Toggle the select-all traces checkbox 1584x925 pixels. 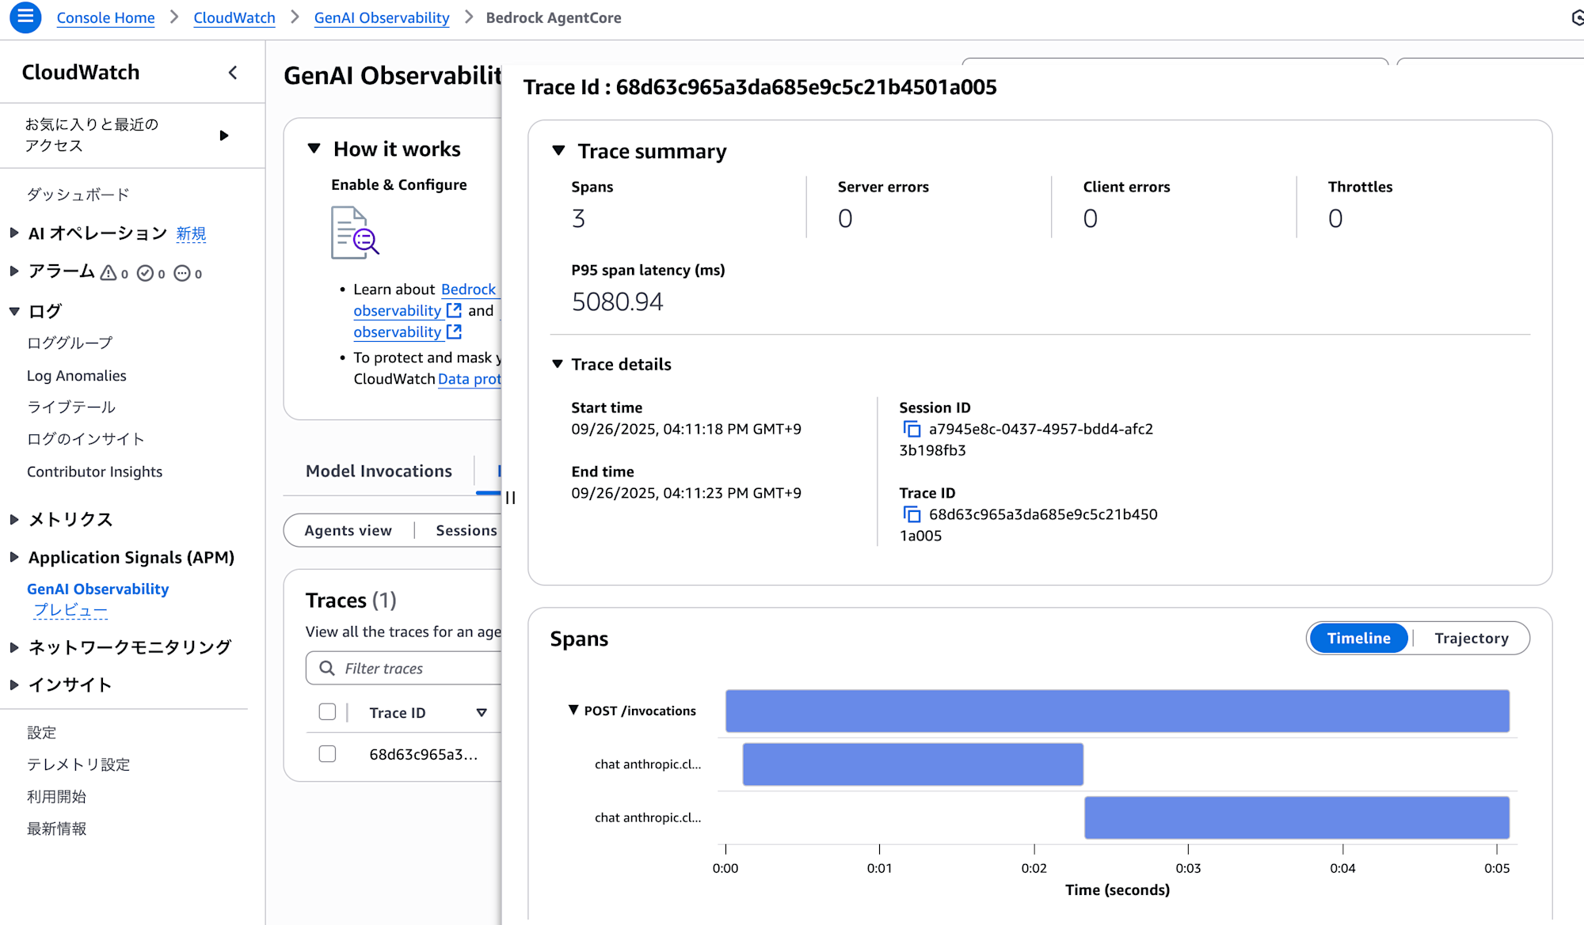coord(327,712)
